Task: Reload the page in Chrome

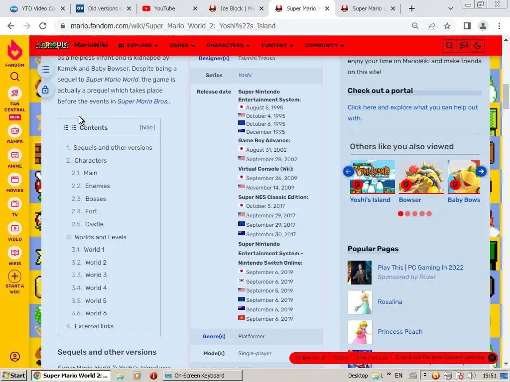Action: coord(43,26)
